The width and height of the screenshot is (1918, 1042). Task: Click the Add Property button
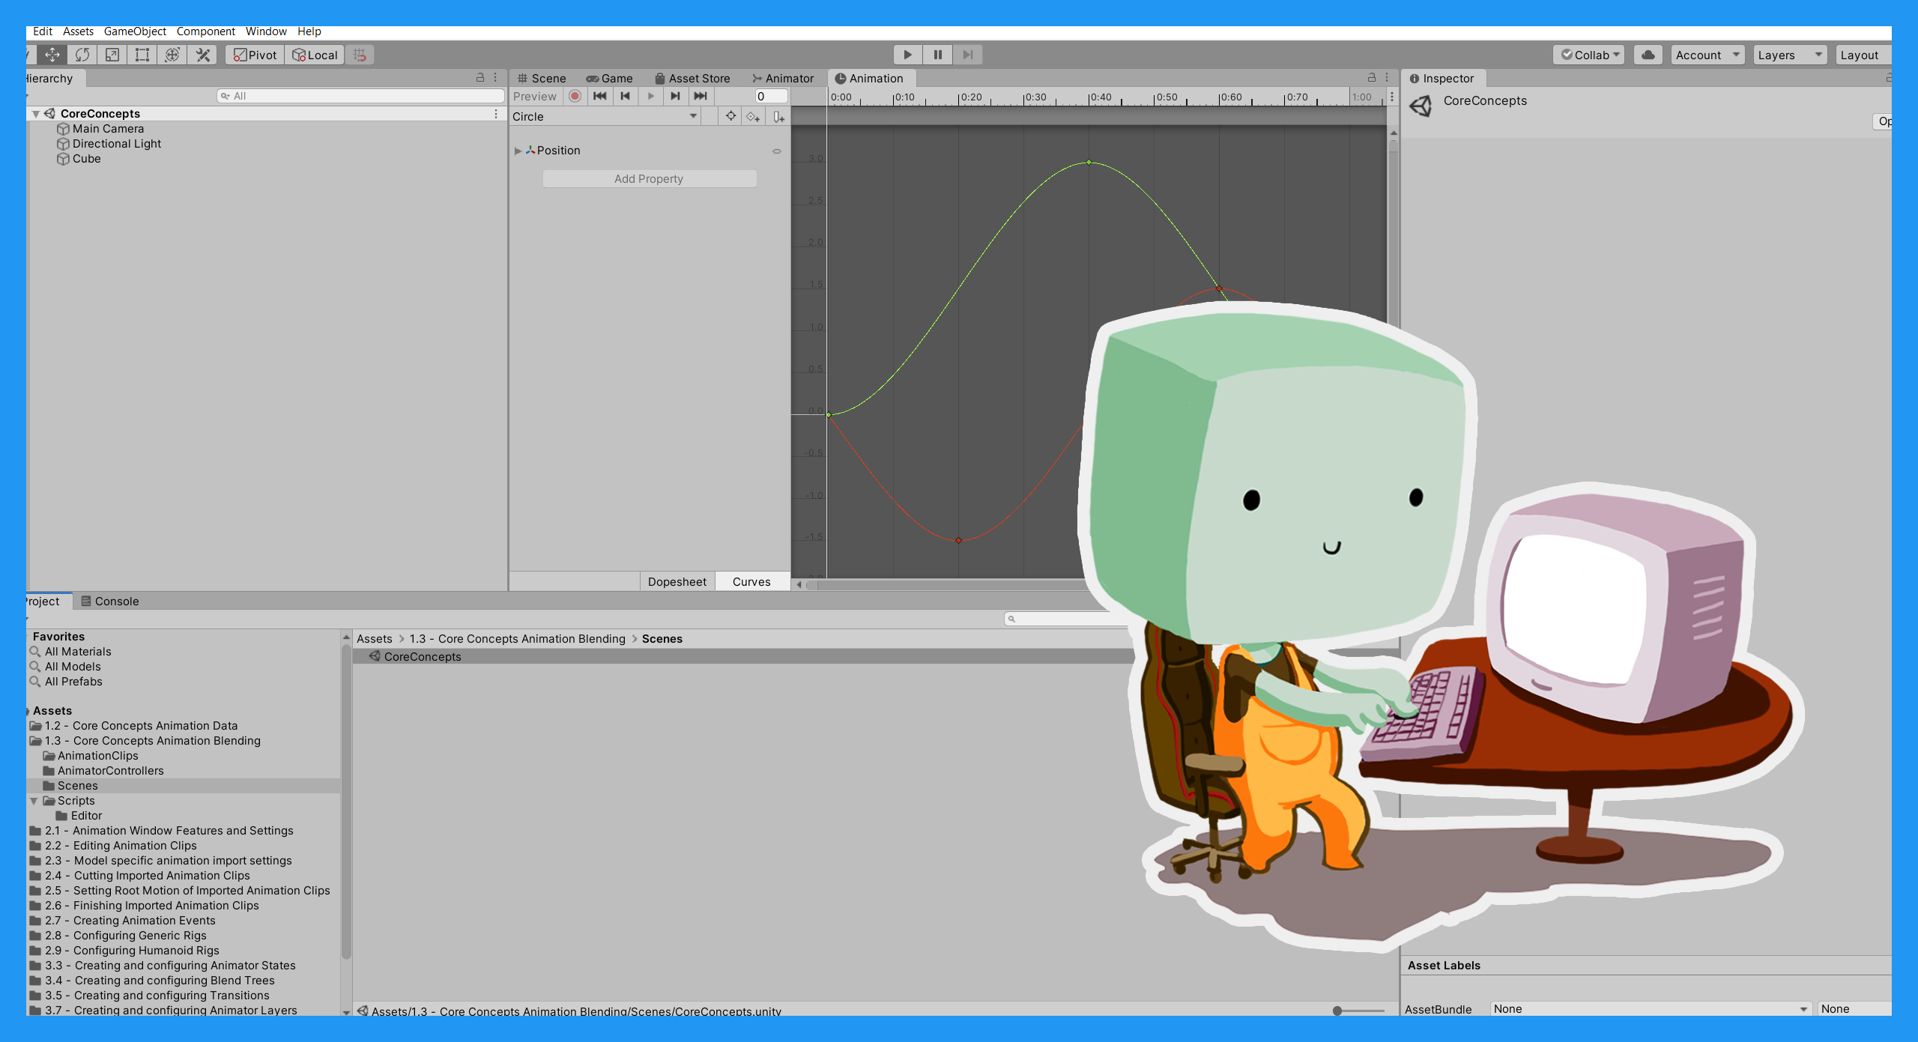649,178
